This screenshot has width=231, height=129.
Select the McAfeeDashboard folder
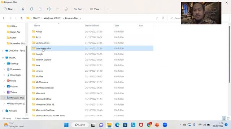pyautogui.click(x=44, y=88)
